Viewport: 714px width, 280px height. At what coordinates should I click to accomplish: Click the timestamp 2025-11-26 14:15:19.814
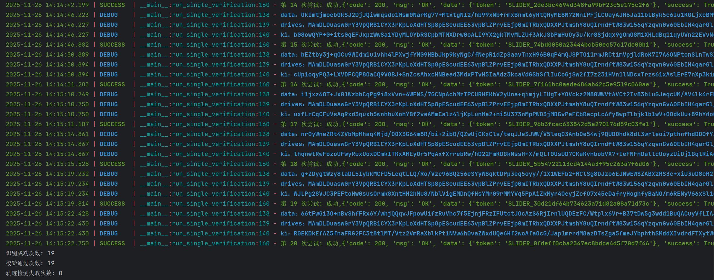tap(47, 204)
